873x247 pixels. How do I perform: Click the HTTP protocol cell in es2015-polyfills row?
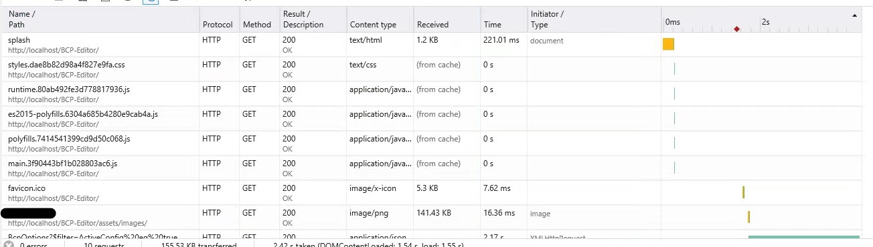click(x=211, y=114)
